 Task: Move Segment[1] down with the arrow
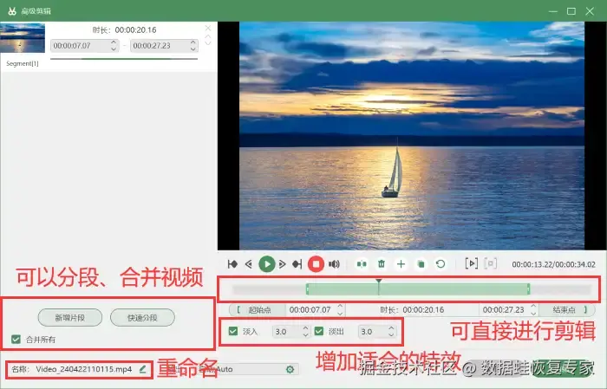click(x=208, y=42)
